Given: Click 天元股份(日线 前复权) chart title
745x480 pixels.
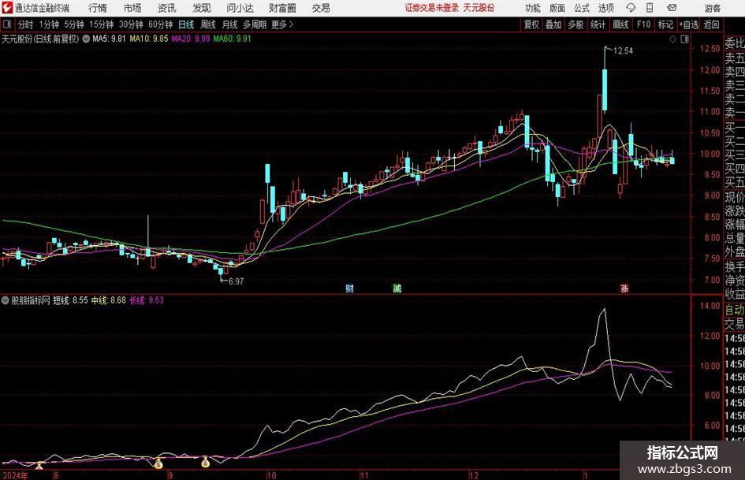Looking at the screenshot, I should point(41,39).
